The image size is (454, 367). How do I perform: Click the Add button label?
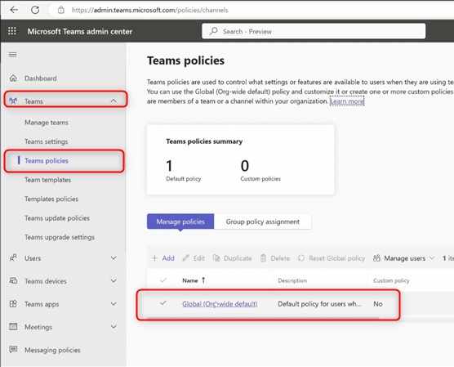[168, 258]
